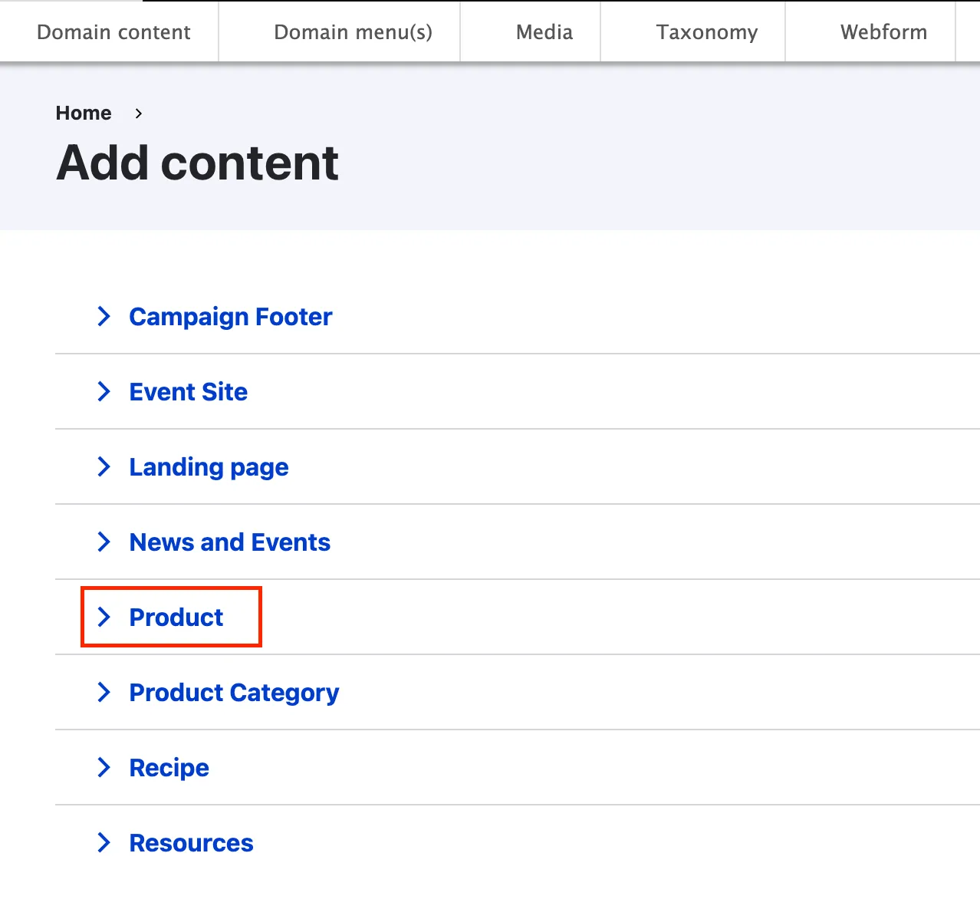Open the Domain content tab

click(113, 32)
